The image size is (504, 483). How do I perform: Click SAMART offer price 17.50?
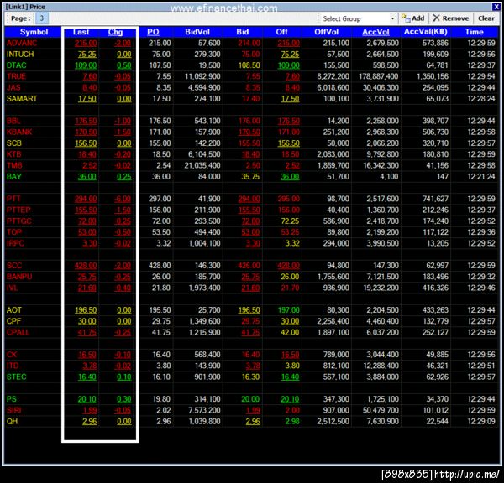(290, 98)
